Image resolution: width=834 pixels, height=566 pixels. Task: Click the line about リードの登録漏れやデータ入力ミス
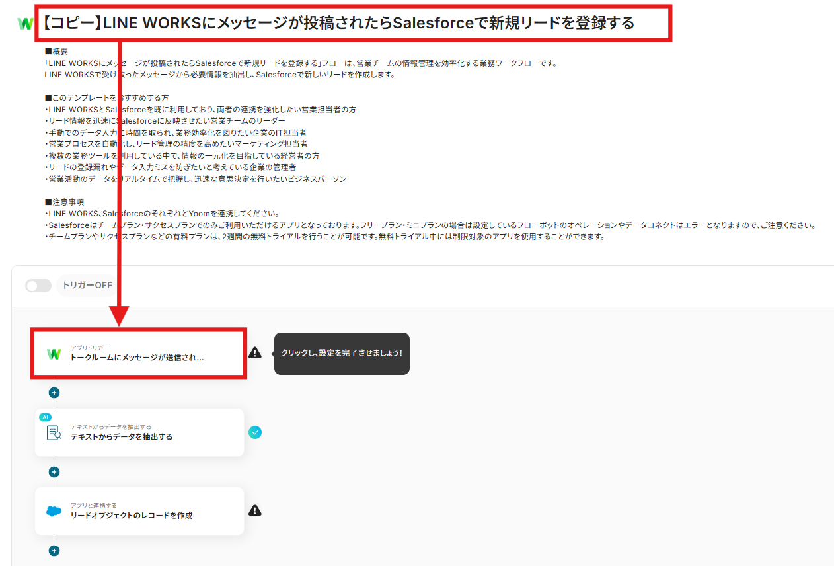click(171, 167)
